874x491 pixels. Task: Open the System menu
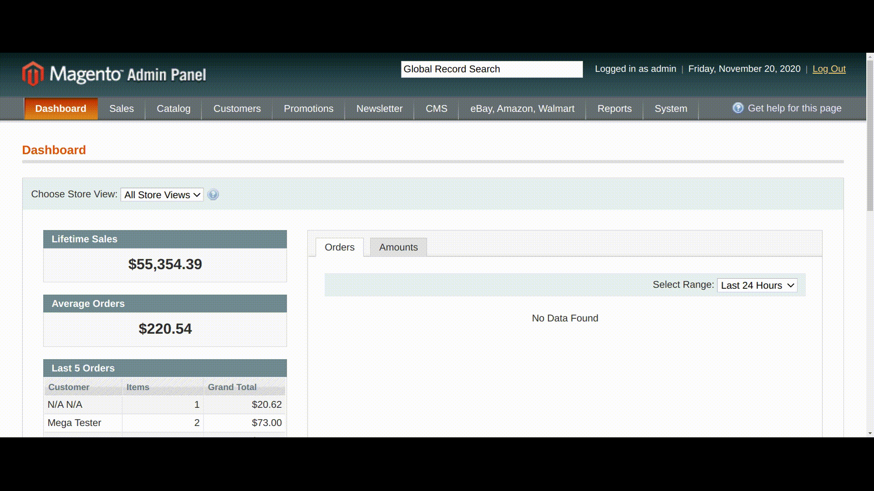click(671, 109)
